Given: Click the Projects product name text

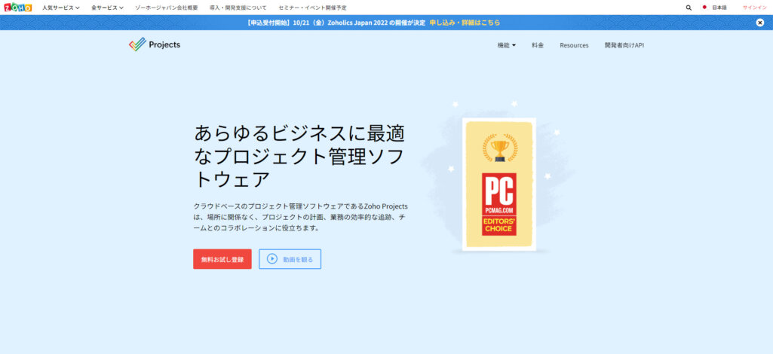Looking at the screenshot, I should [x=164, y=44].
